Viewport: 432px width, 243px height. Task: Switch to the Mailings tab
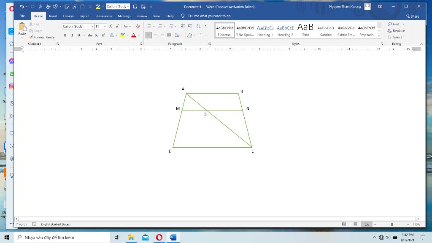[x=124, y=16]
